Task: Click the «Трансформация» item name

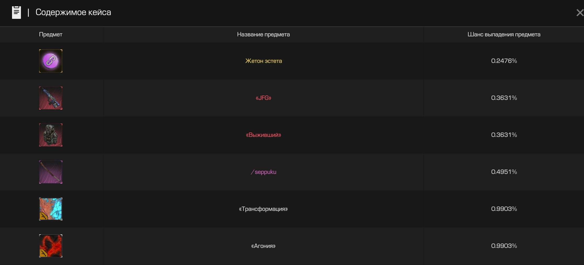Action: [x=263, y=209]
